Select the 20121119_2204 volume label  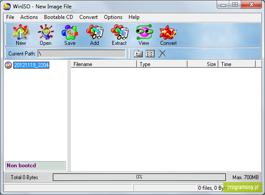pyautogui.click(x=31, y=65)
